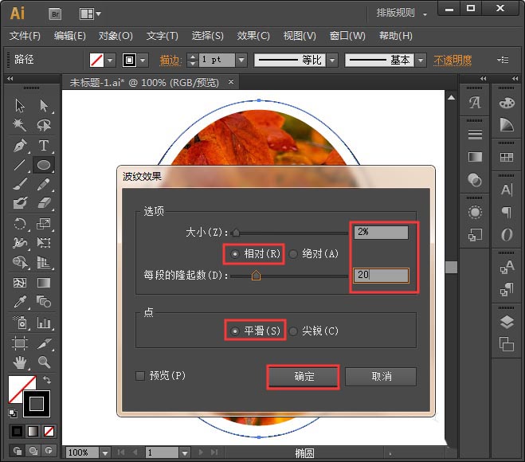Image resolution: width=525 pixels, height=462 pixels.
Task: Click the 2% size input field
Action: coord(381,232)
